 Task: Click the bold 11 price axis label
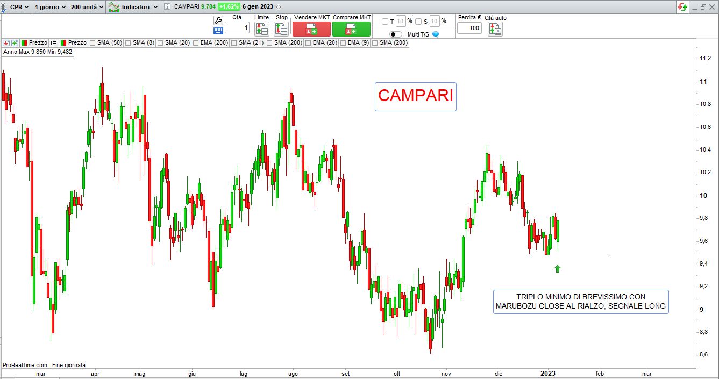coord(703,81)
